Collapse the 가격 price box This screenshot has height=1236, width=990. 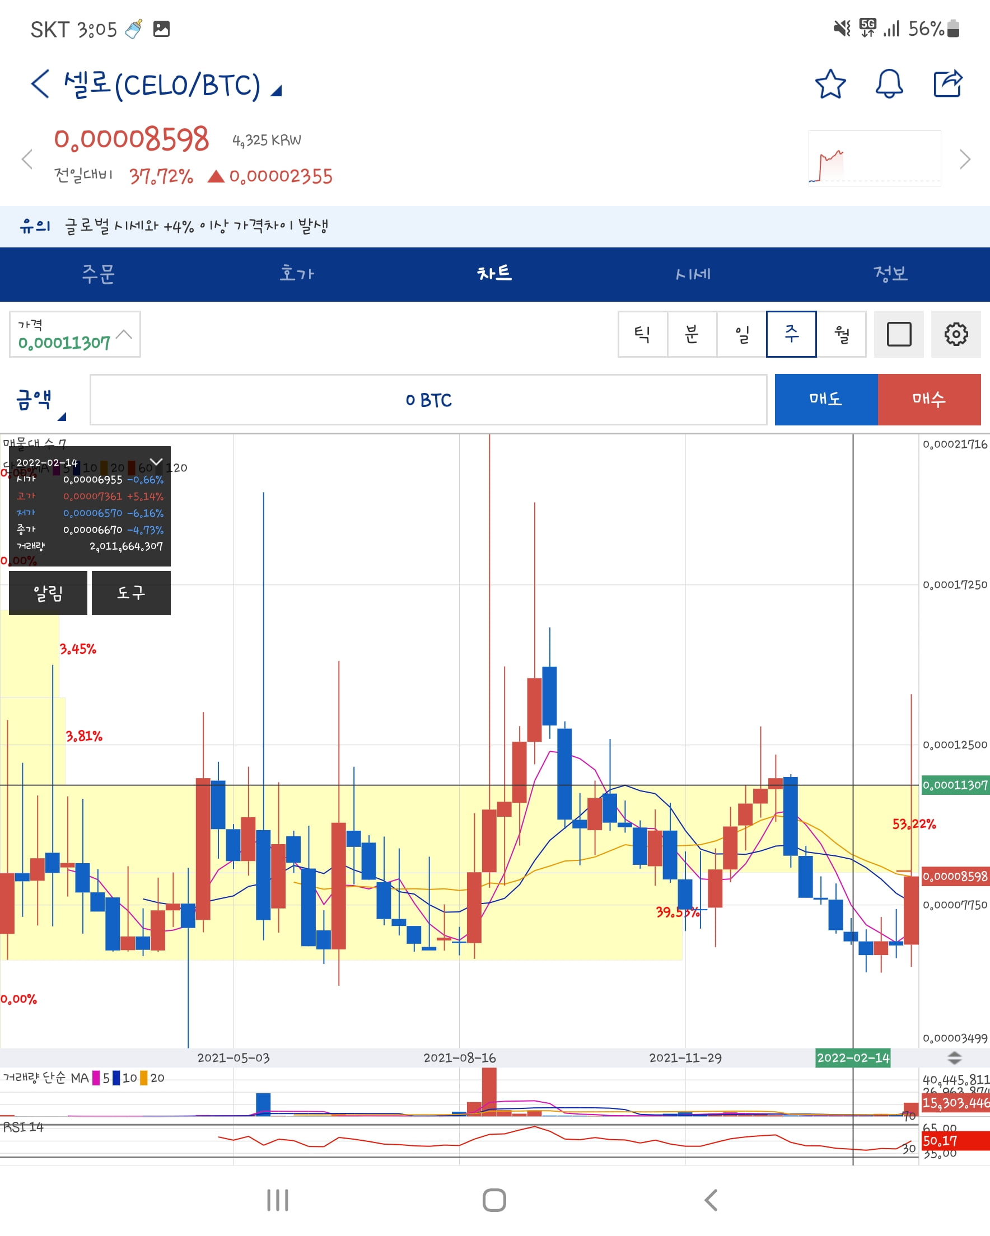click(x=74, y=334)
